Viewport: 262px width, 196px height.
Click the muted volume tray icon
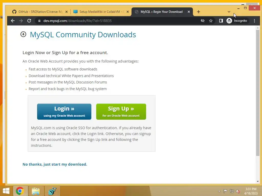[x=238, y=191]
